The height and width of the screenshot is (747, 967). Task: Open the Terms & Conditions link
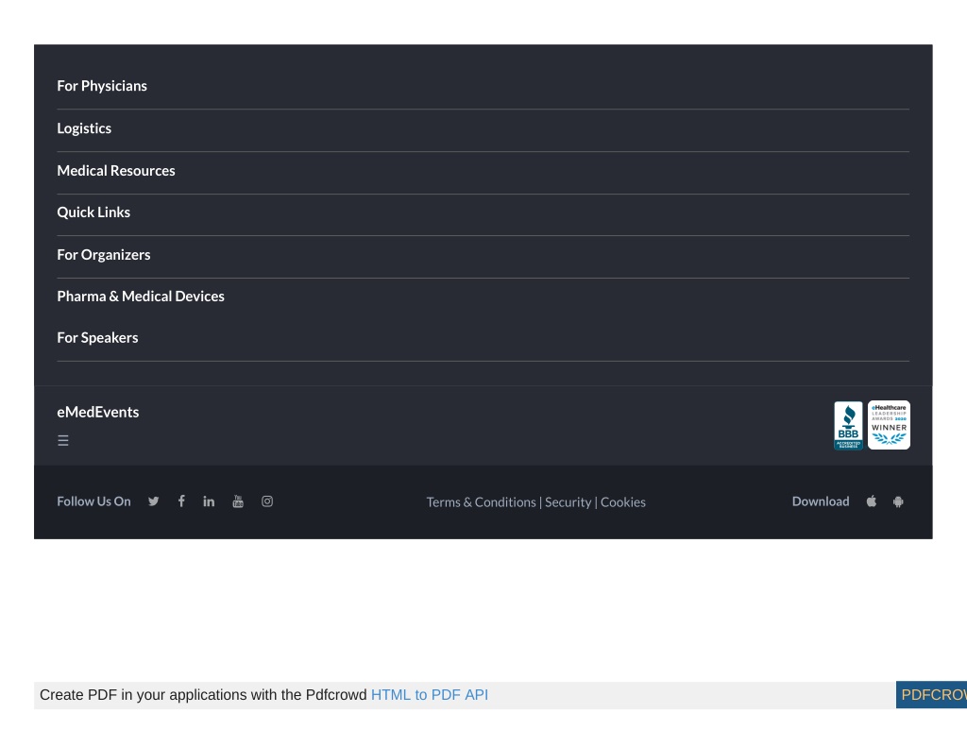pos(481,502)
